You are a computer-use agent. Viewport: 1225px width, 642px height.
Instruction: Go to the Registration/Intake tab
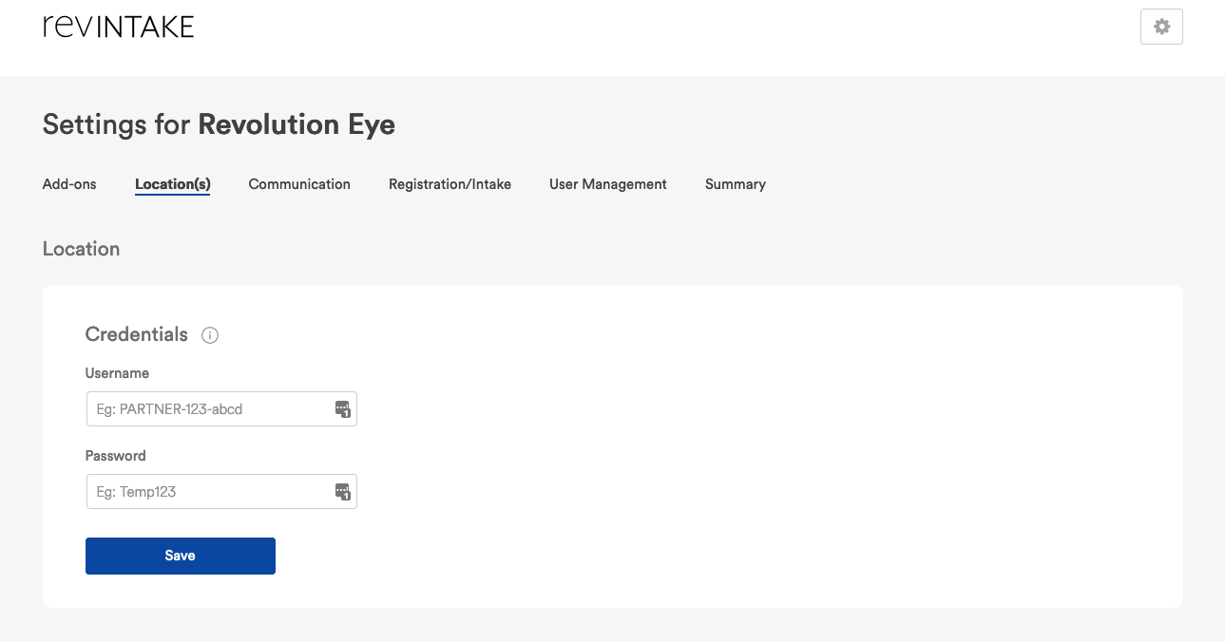click(x=450, y=184)
